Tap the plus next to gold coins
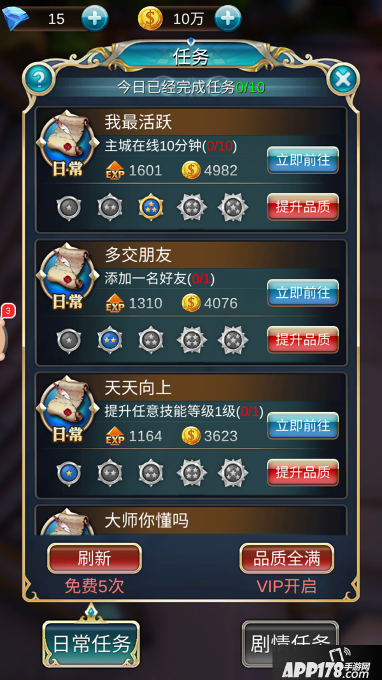 (228, 18)
